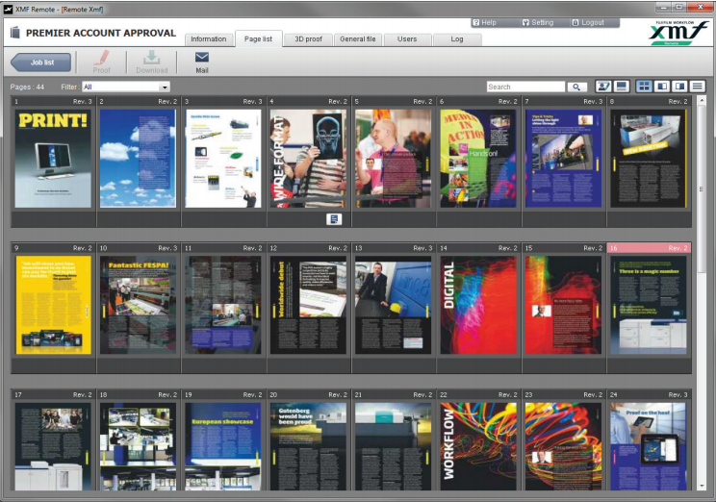716x502 pixels.
Task: Select page 24 Proof on the hoof thumbnail
Action: (649, 446)
